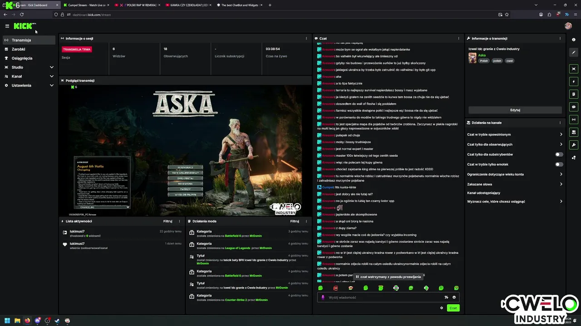
Task: Click the cwel tag chip
Action: tap(509, 61)
